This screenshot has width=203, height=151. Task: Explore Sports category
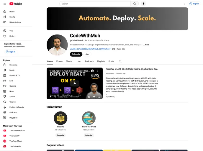pos(16,97)
